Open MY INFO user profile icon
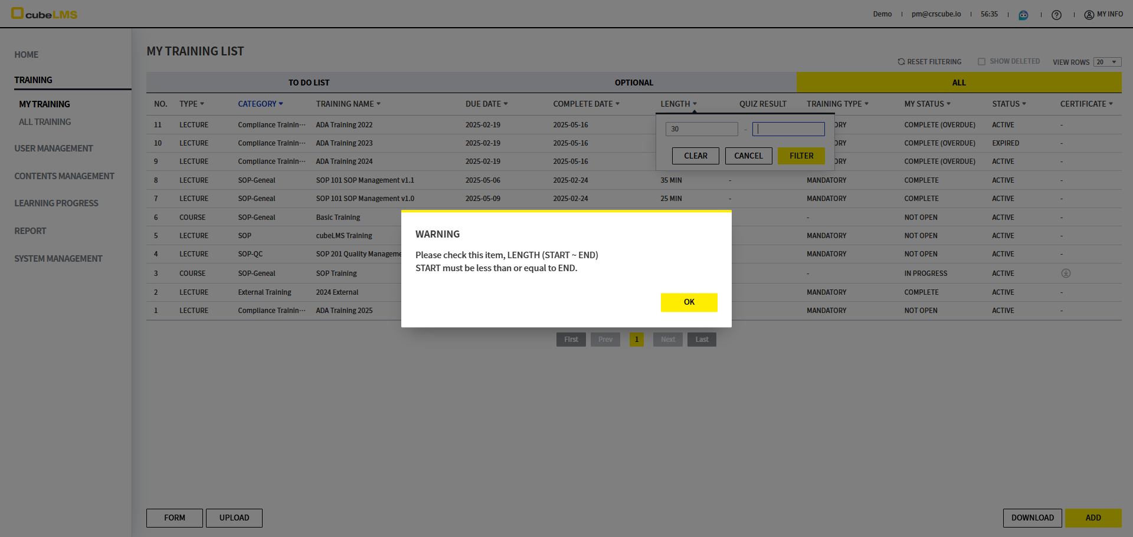Viewport: 1133px width, 537px height. pos(1089,15)
